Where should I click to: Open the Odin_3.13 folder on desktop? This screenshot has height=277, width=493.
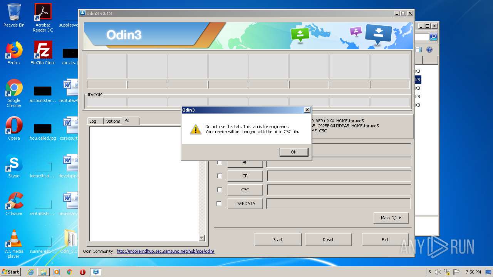tap(70, 242)
